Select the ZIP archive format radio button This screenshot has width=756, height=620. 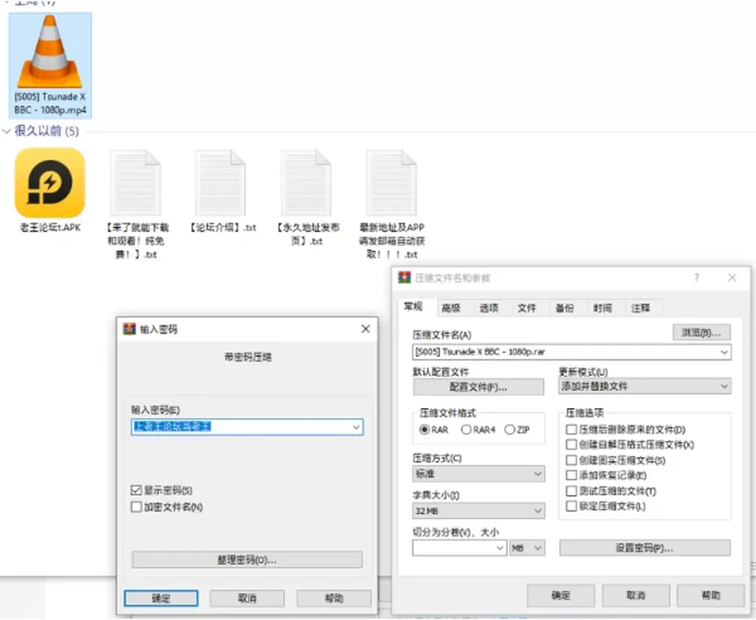click(x=510, y=429)
